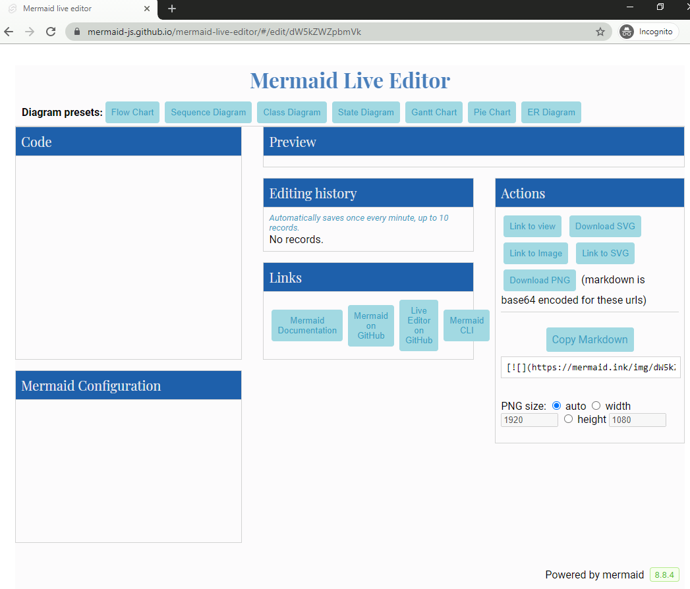
Task: Open the Link to view action
Action: point(532,226)
